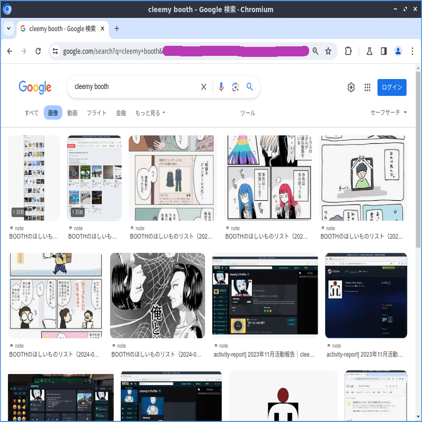The width and height of the screenshot is (422, 422).
Task: Open the Steam community screenshot thumbnail
Action: click(366, 295)
